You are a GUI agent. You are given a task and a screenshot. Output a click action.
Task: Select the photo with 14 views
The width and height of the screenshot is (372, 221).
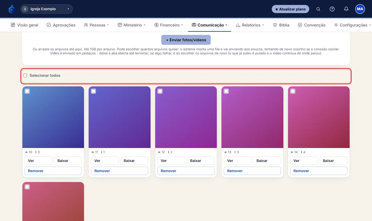click(293, 91)
